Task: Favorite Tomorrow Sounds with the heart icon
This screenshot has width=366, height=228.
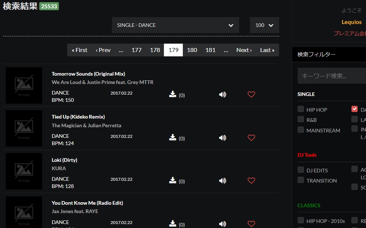Action: 251,95
